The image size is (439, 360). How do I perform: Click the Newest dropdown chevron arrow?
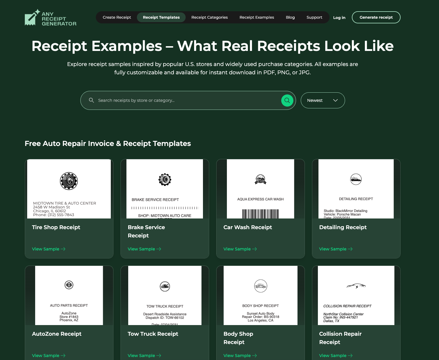click(335, 100)
